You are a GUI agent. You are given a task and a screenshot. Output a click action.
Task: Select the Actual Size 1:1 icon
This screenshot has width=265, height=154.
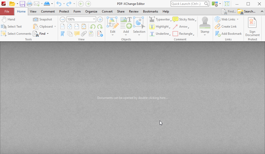[63, 27]
